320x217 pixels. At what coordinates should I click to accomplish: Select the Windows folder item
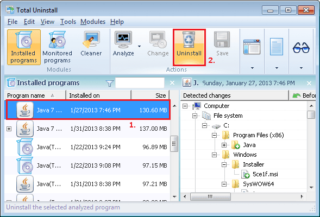tap(245, 155)
